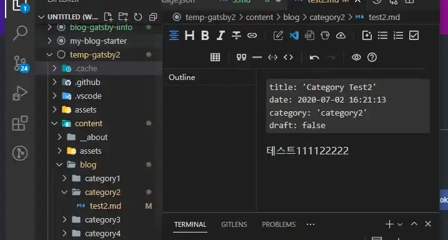448x240 pixels.
Task: Open the Extensions view
Action: (20, 123)
